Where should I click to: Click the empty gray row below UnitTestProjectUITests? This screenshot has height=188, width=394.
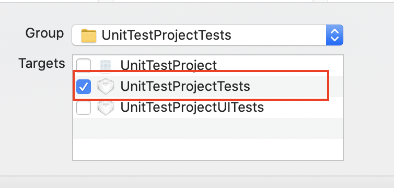[208, 128]
